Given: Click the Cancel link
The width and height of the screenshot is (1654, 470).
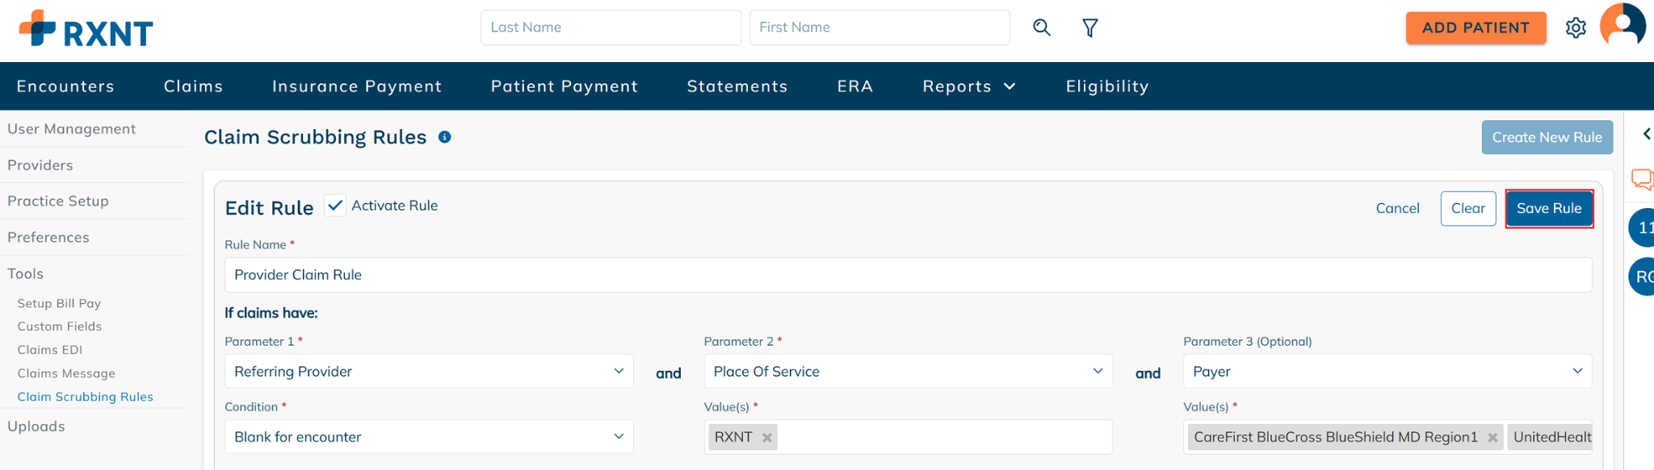Looking at the screenshot, I should pyautogui.click(x=1397, y=208).
